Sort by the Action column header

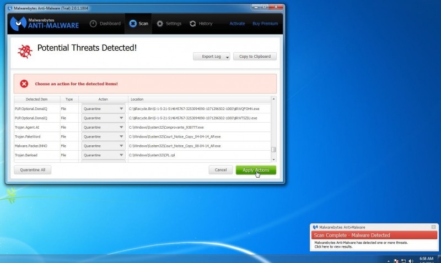103,100
